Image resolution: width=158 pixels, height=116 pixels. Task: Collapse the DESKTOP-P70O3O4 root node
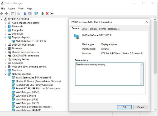[x=2, y=19]
